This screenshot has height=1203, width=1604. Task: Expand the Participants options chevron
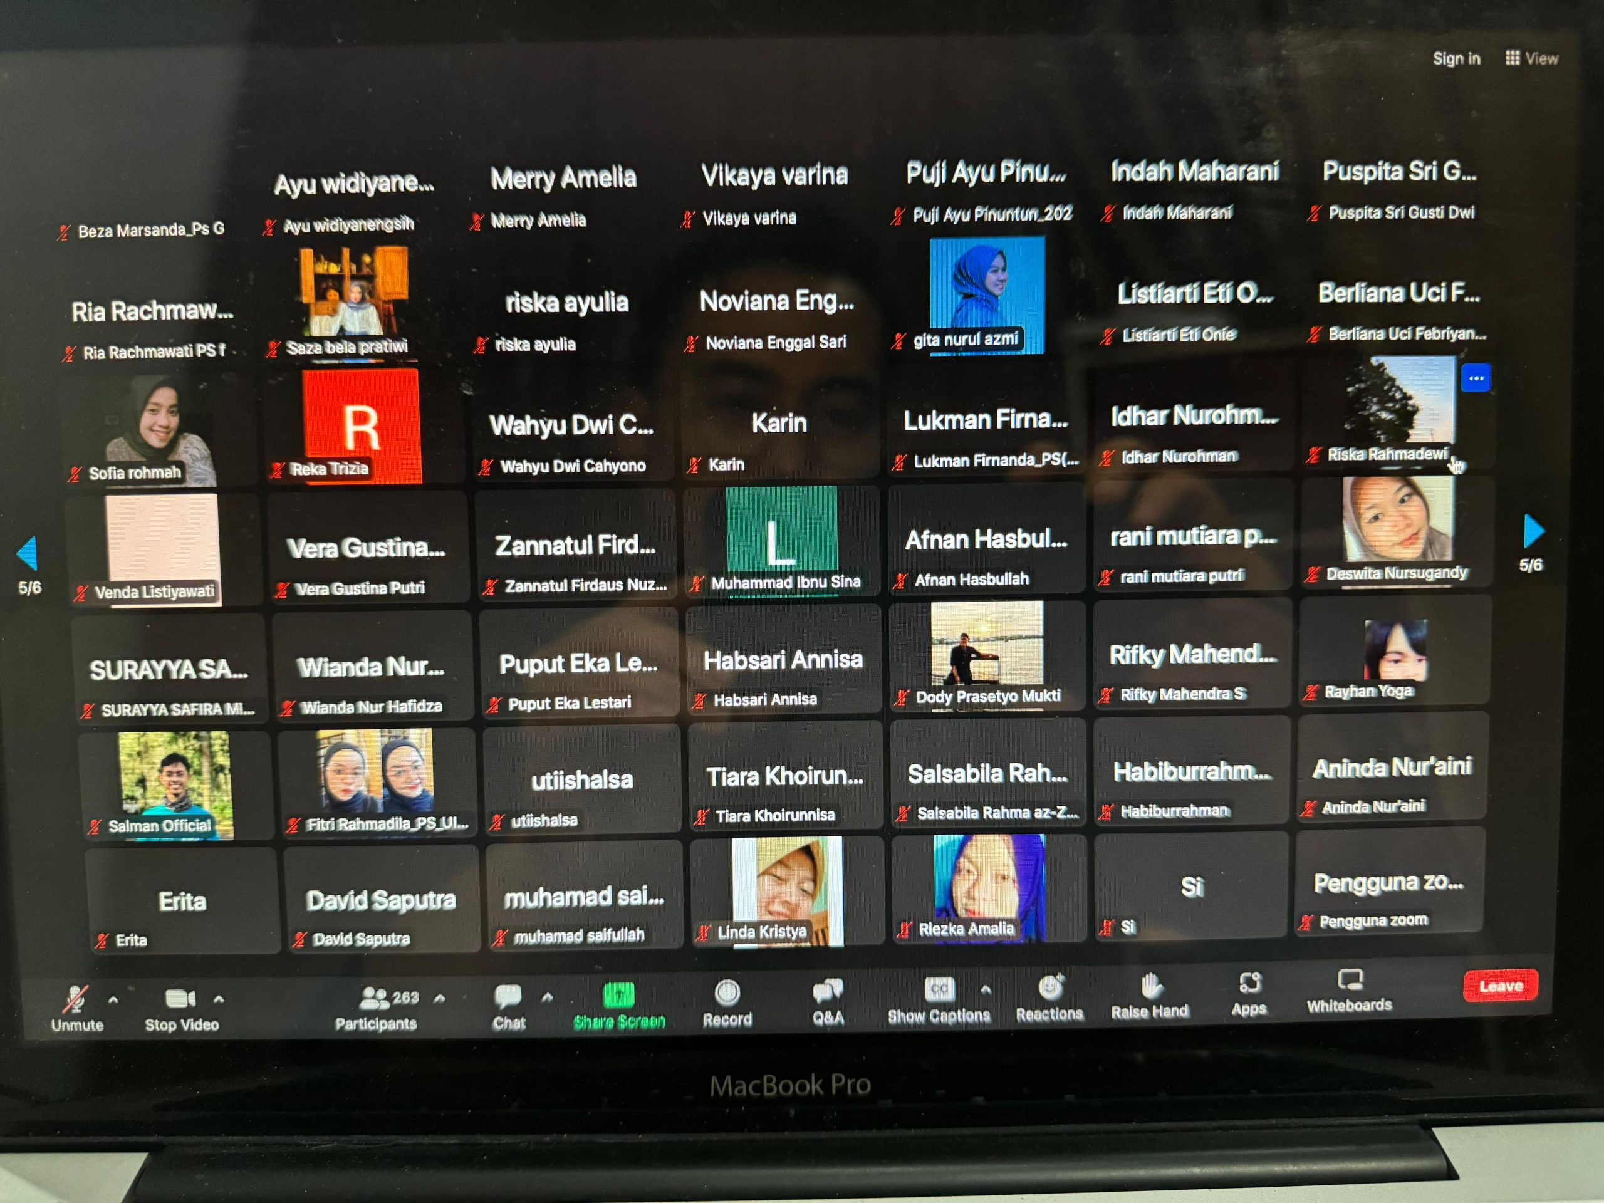pyautogui.click(x=439, y=997)
